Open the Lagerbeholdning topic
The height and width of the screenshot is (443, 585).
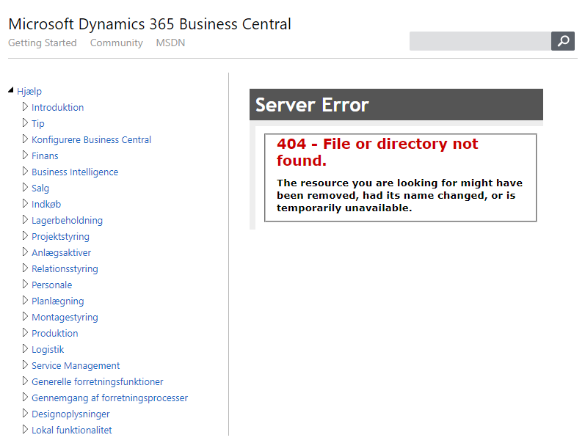point(67,220)
